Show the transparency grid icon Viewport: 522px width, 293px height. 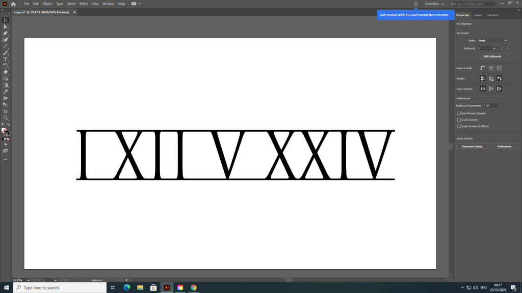500,68
